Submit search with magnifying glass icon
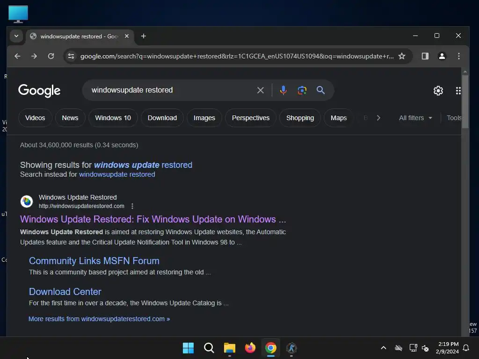Screen dimensions: 479x359 [x=320, y=90]
